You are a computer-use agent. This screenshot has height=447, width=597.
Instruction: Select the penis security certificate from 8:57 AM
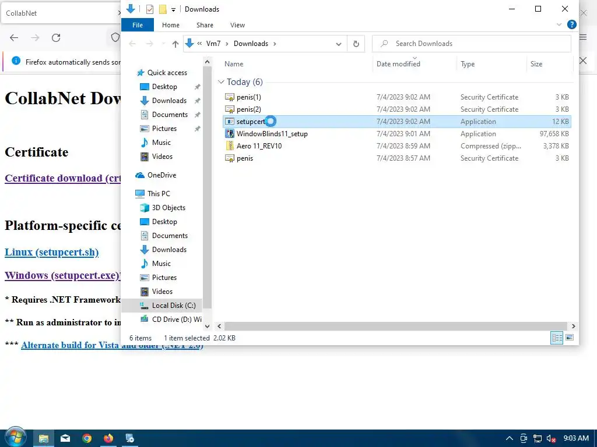click(396, 158)
